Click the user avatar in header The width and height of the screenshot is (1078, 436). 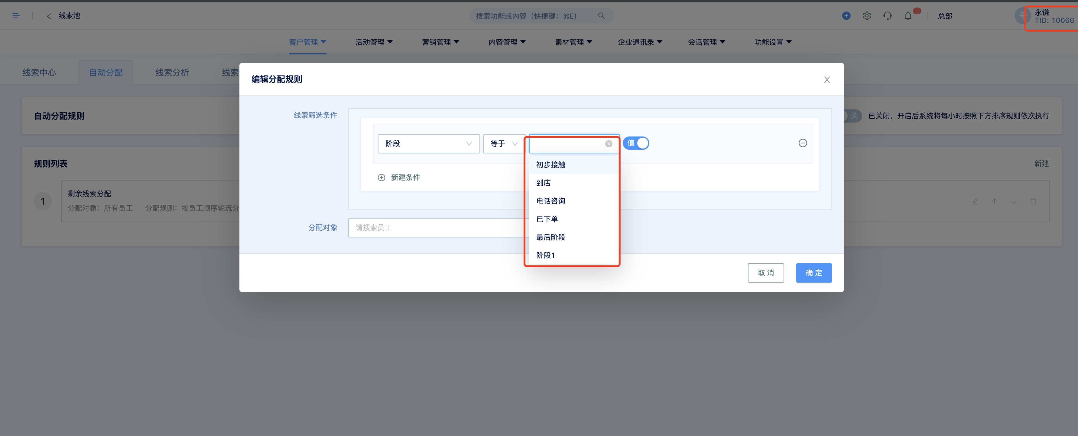point(1022,16)
